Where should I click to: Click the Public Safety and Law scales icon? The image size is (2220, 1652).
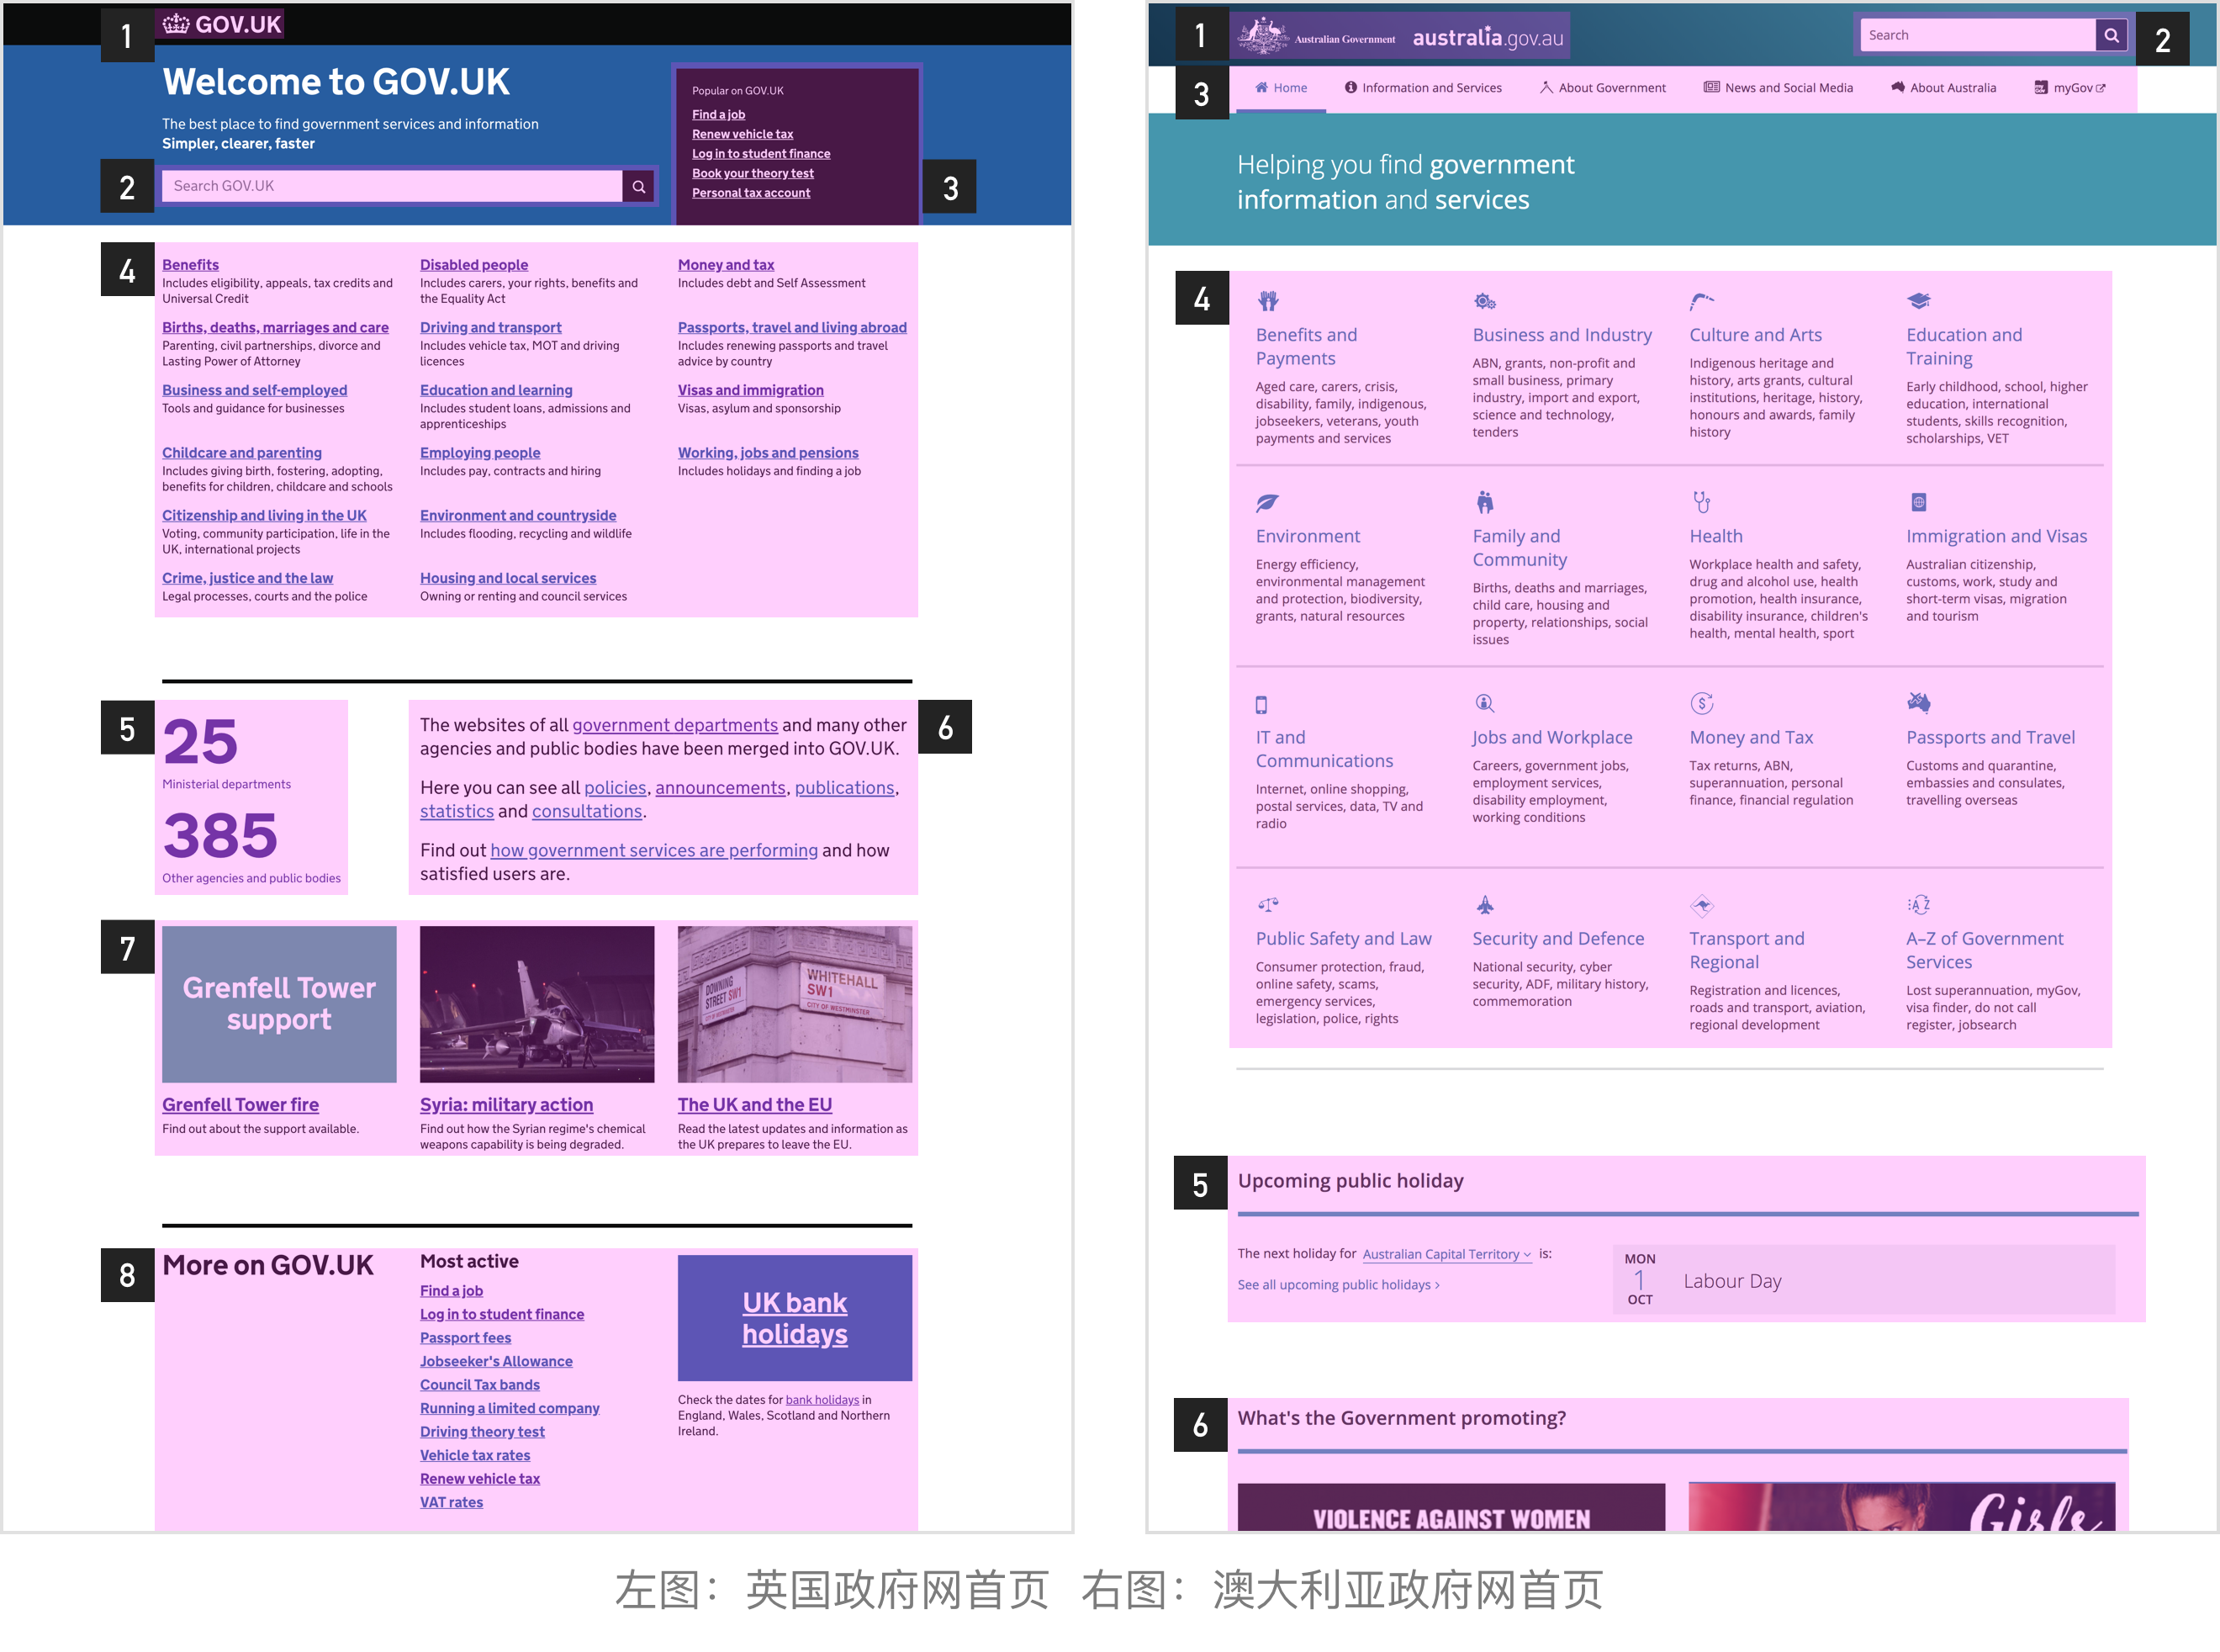pyautogui.click(x=1267, y=905)
